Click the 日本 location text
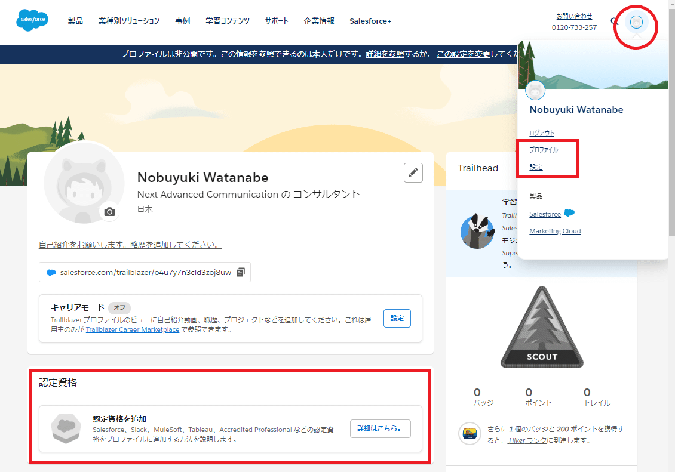 click(145, 209)
